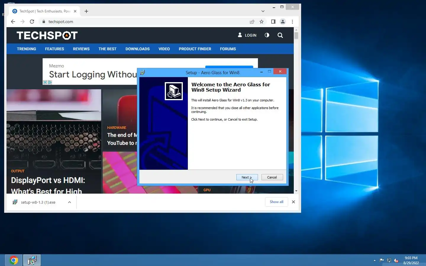Click the setup wizard computer box image

pyautogui.click(x=174, y=91)
